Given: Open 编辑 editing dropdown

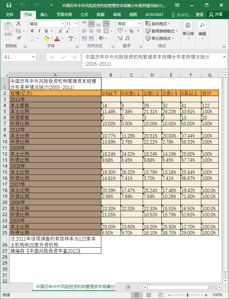Looking at the screenshot, I should coord(202,31).
